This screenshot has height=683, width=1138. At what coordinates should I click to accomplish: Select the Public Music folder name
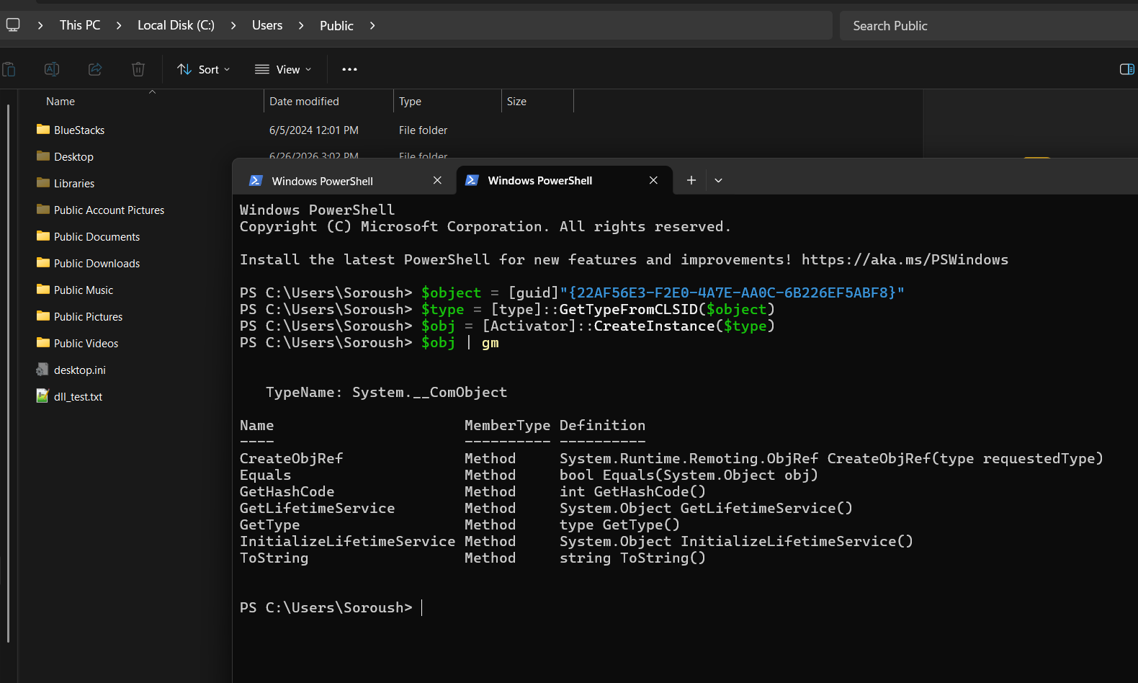84,290
